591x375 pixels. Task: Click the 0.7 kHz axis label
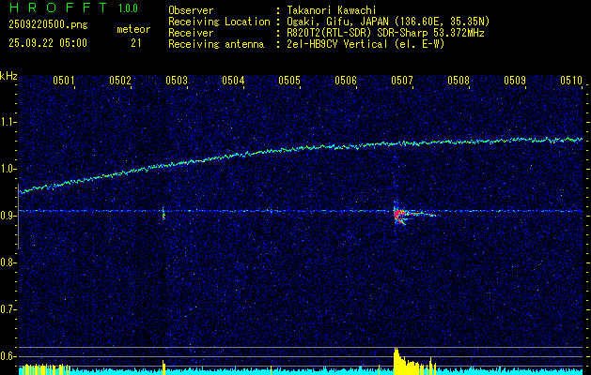point(8,308)
